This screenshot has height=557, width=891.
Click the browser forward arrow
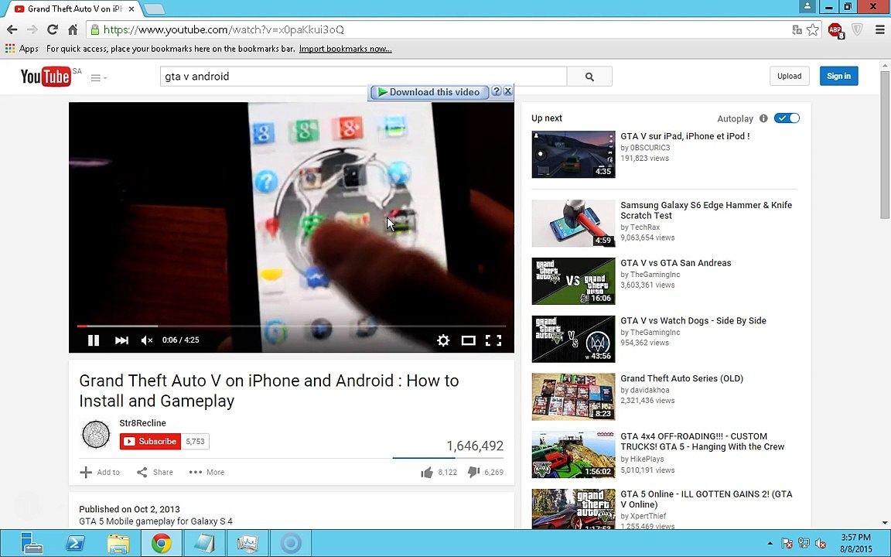(x=32, y=29)
